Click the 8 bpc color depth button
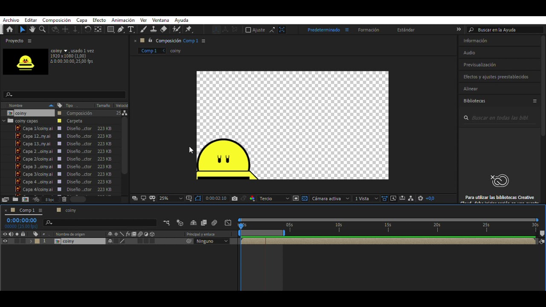The image size is (546, 307). click(50, 200)
